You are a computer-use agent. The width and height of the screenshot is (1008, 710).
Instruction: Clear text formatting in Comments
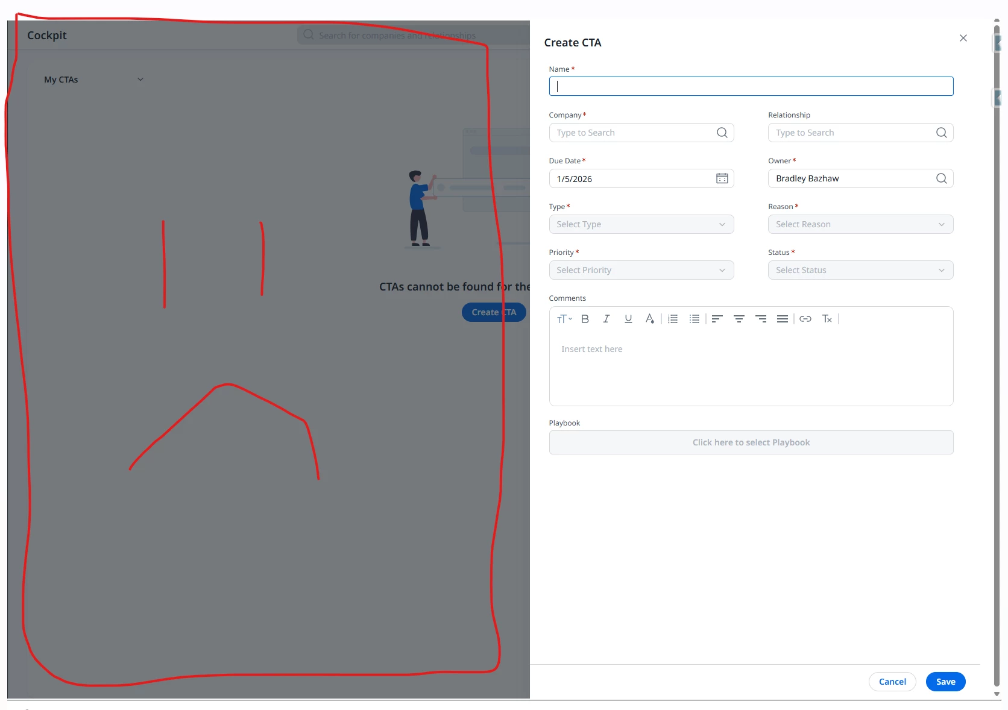point(827,319)
